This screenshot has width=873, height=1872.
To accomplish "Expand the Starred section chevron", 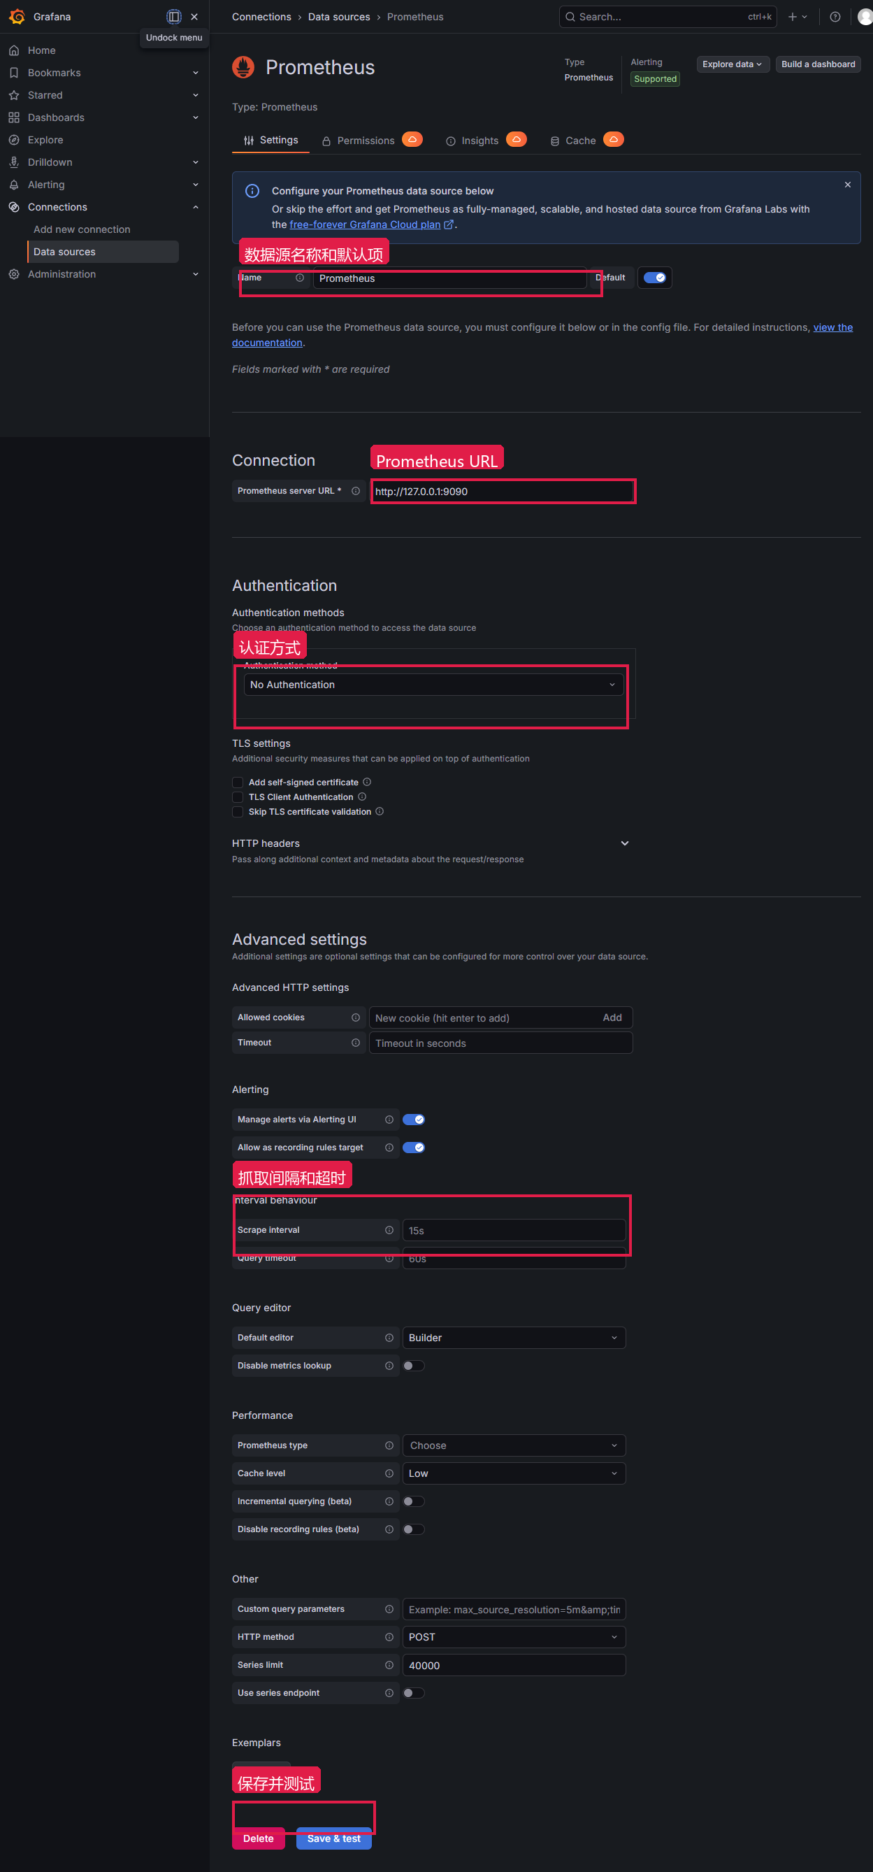I will pyautogui.click(x=196, y=95).
